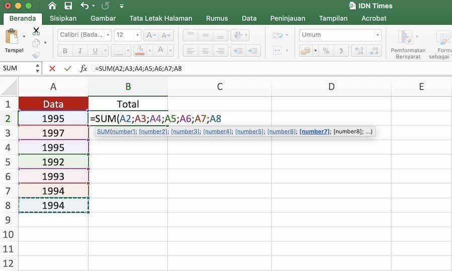Apply the accounting currency format
The image size is (452, 271).
pyautogui.click(x=305, y=51)
